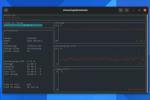Click the Time to full value N/A

click(x=29, y=84)
